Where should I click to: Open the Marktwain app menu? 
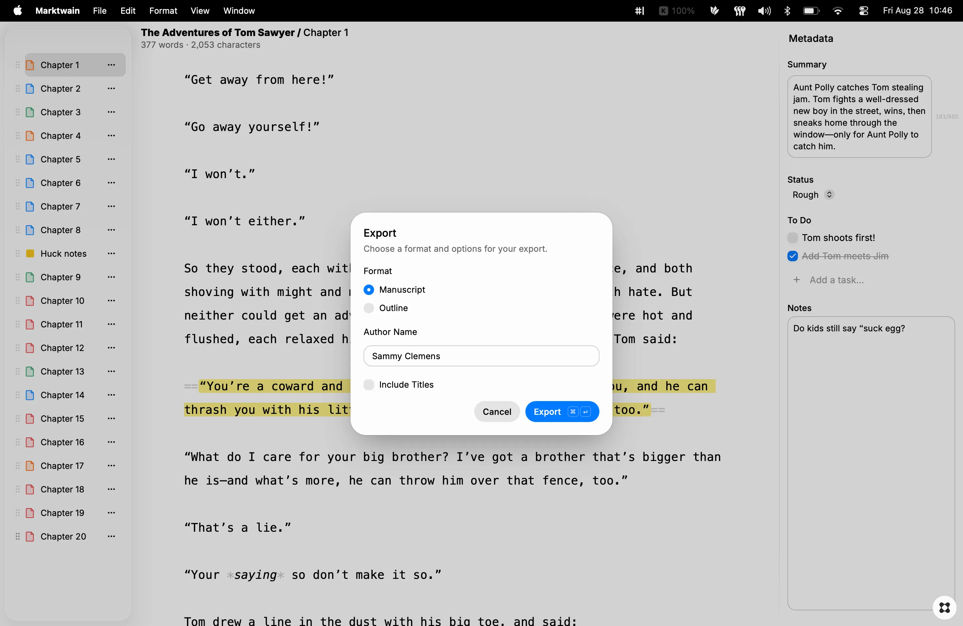coord(57,10)
